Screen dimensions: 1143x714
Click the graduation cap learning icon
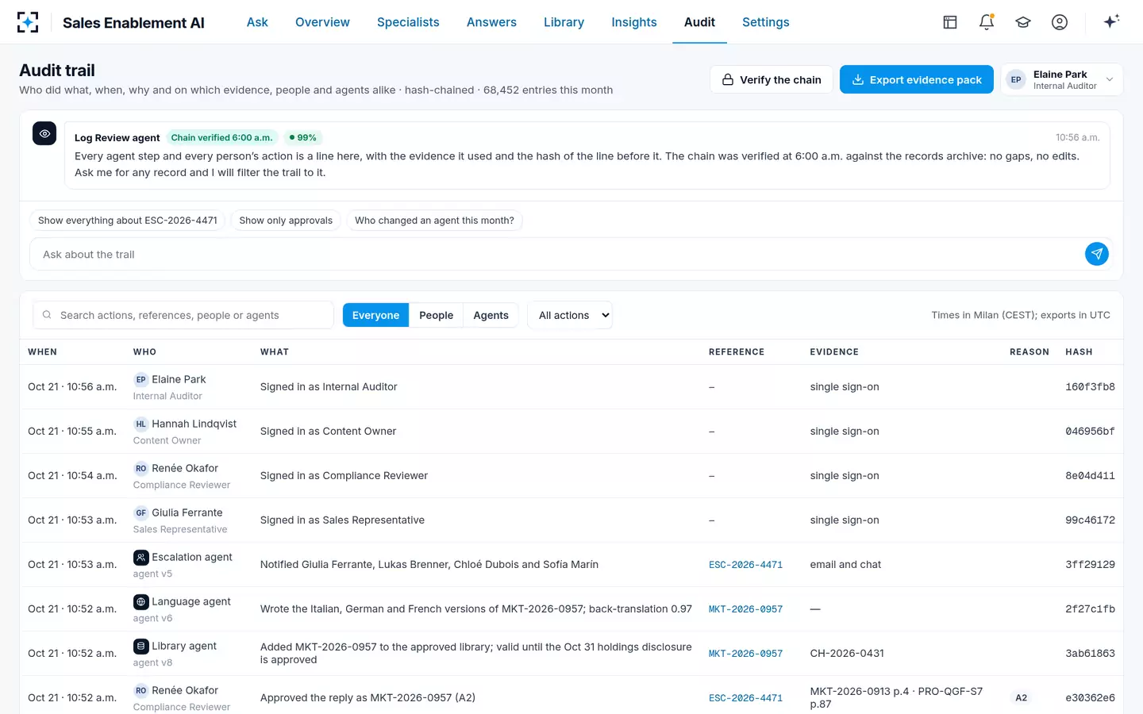1023,22
